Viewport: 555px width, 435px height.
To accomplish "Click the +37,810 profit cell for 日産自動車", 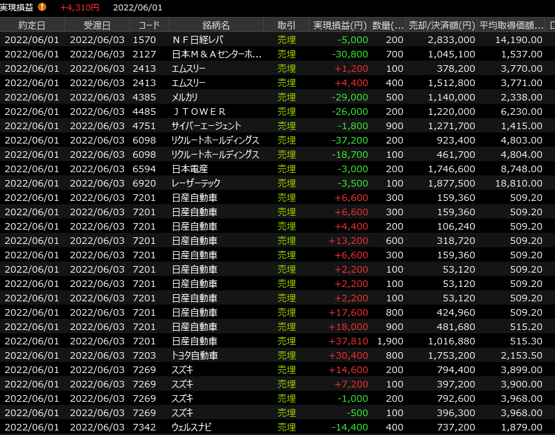I will (350, 341).
